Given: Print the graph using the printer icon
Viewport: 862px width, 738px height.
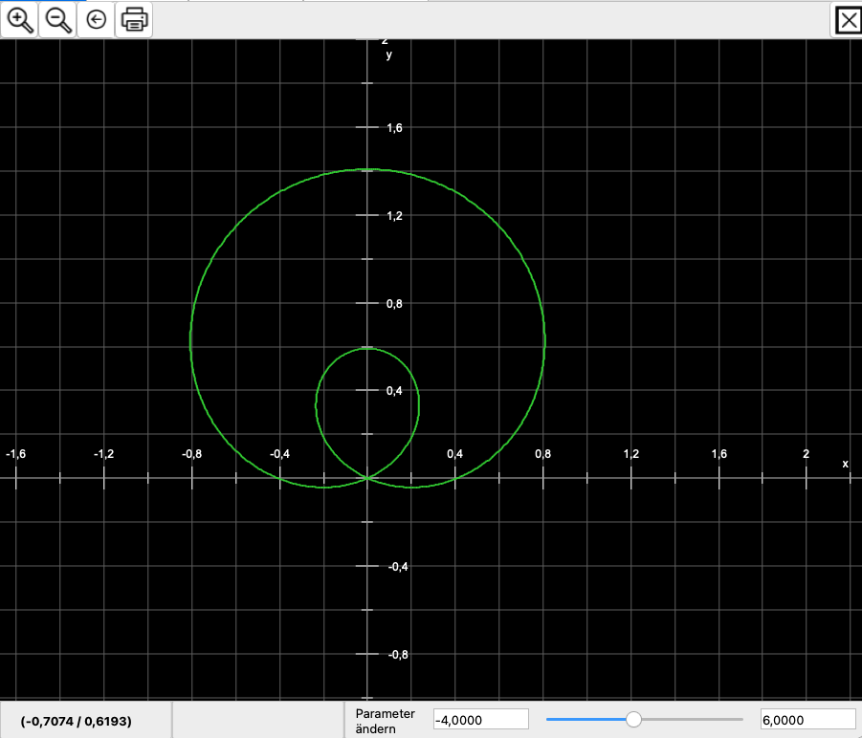Looking at the screenshot, I should [134, 19].
